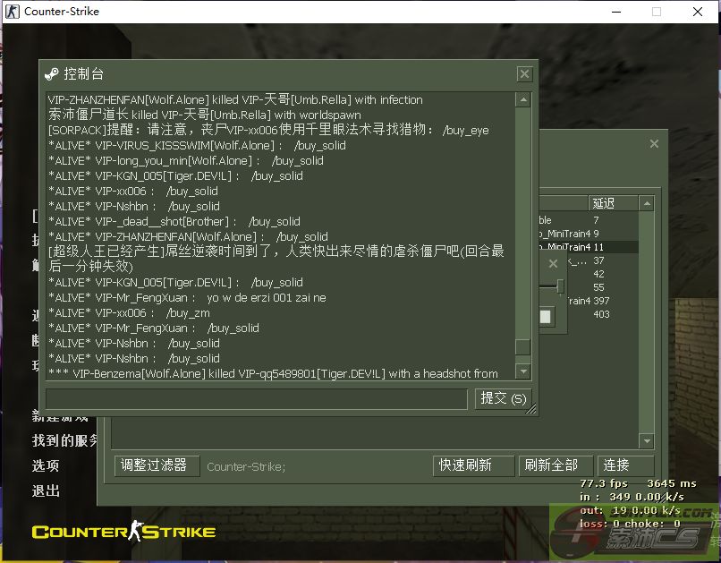Click the VIP-long_you_min console line

tap(186, 160)
